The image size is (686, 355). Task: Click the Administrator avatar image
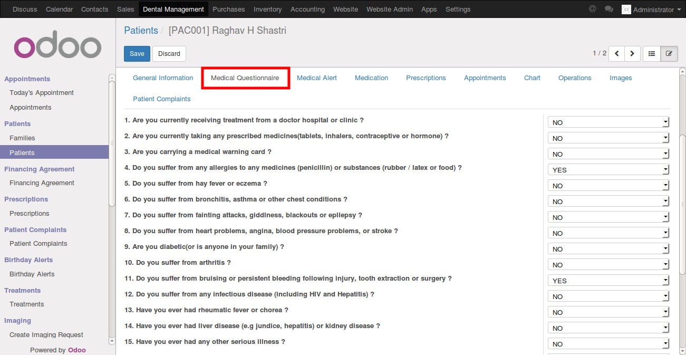626,9
